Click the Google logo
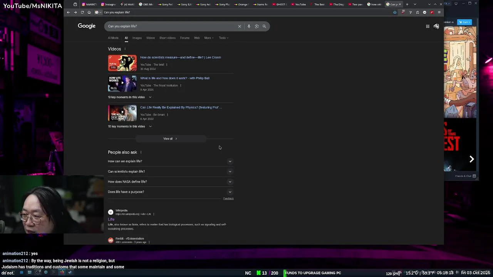Viewport: 493px width, 277px height. [87, 26]
